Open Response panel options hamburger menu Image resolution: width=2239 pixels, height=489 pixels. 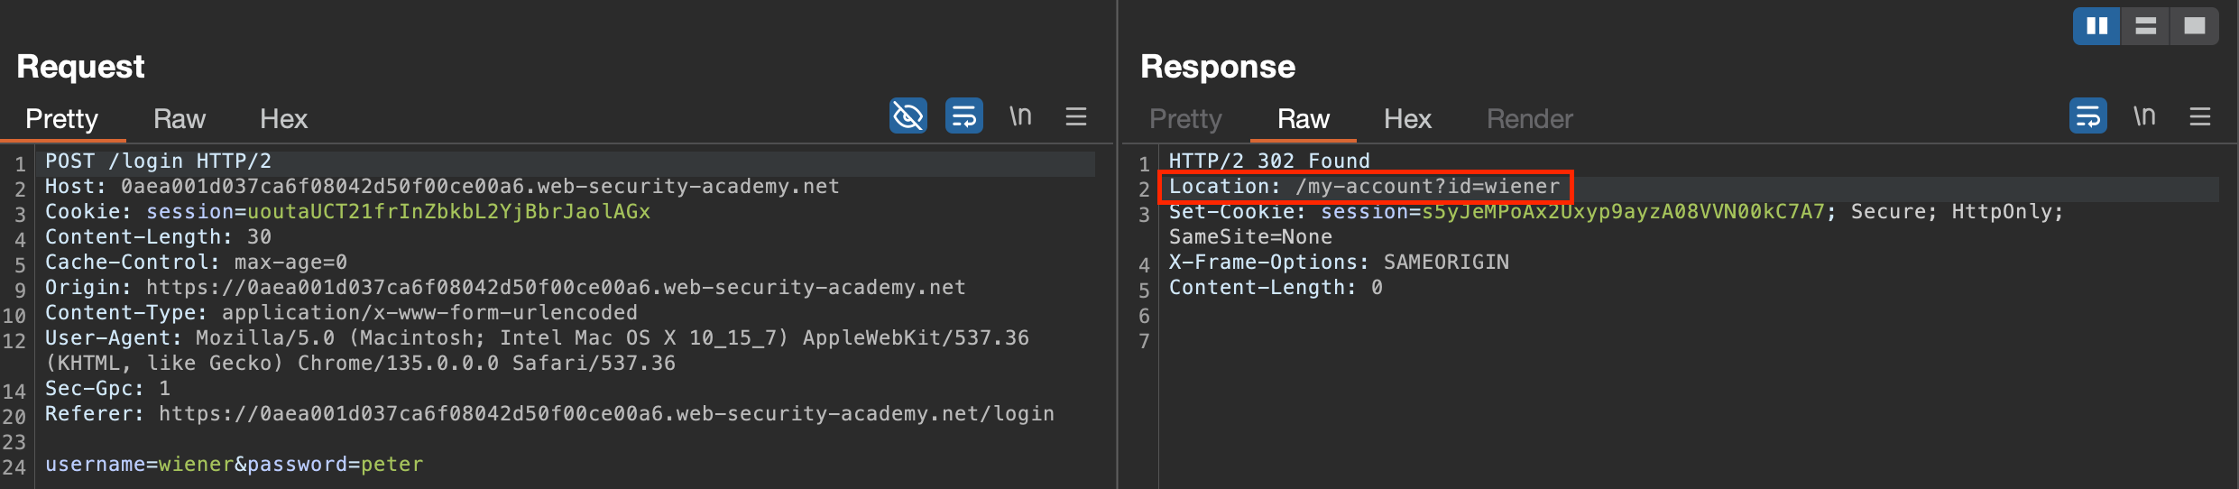click(2199, 116)
